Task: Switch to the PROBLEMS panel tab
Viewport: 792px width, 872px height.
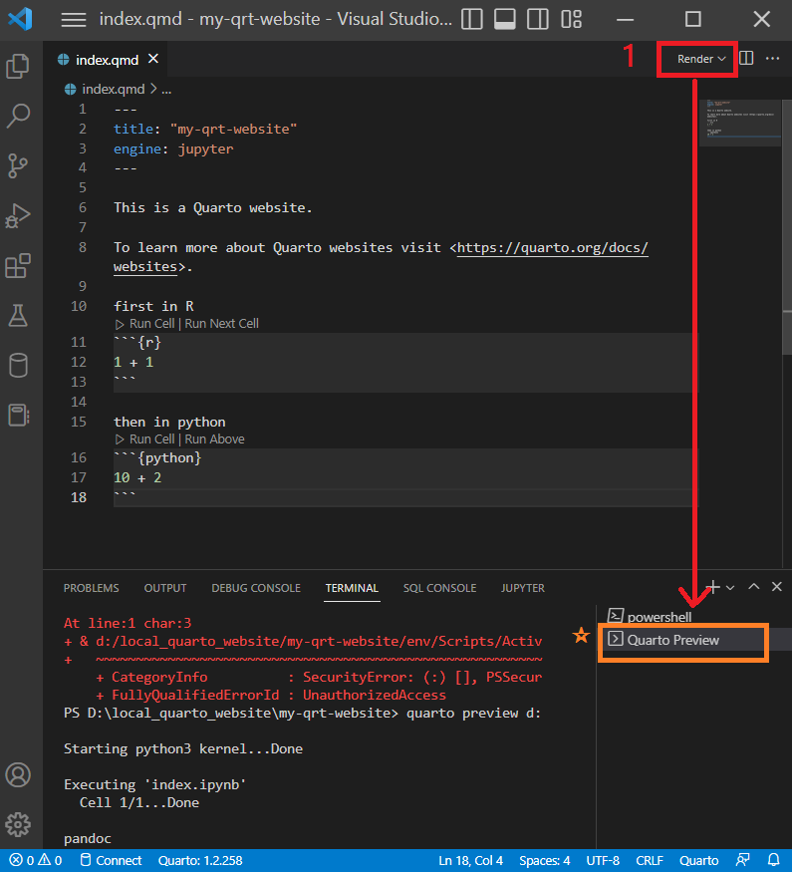Action: tap(91, 588)
